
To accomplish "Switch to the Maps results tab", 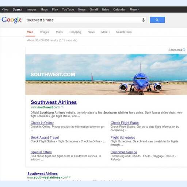I will (x=59, y=32).
